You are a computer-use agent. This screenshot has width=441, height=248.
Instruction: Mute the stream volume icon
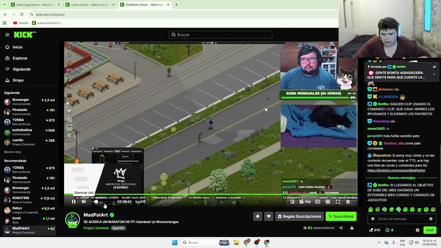pos(84,202)
